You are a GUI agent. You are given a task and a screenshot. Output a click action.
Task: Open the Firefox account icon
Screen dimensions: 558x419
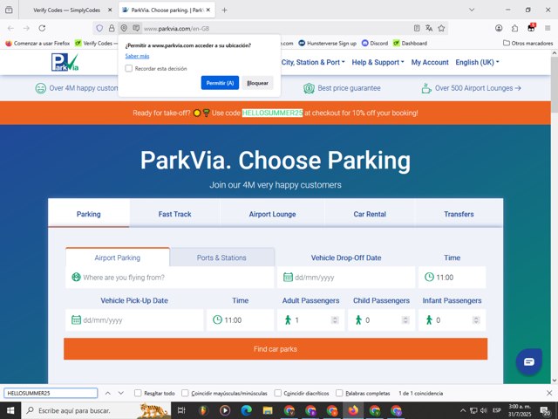(x=499, y=28)
